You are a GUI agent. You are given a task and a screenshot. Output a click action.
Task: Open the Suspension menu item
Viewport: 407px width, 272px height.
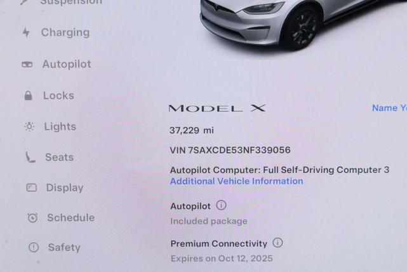coord(71,2)
